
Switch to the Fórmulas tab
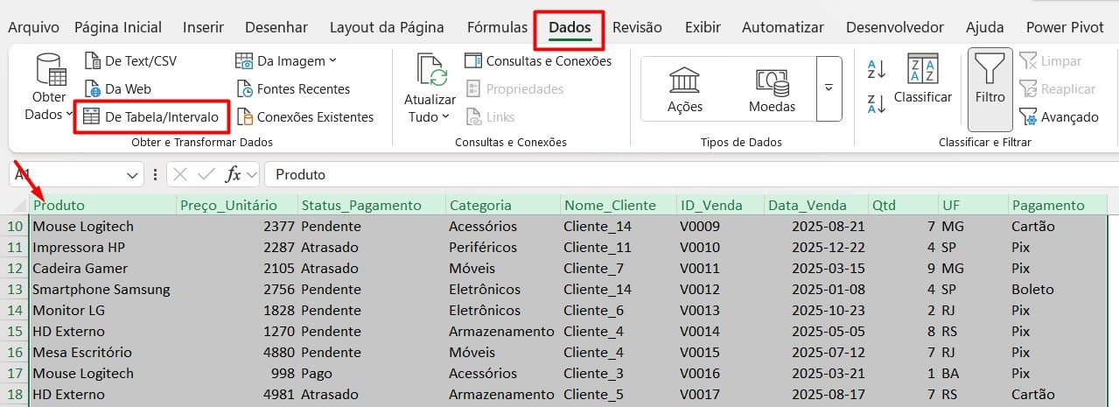[x=497, y=27]
